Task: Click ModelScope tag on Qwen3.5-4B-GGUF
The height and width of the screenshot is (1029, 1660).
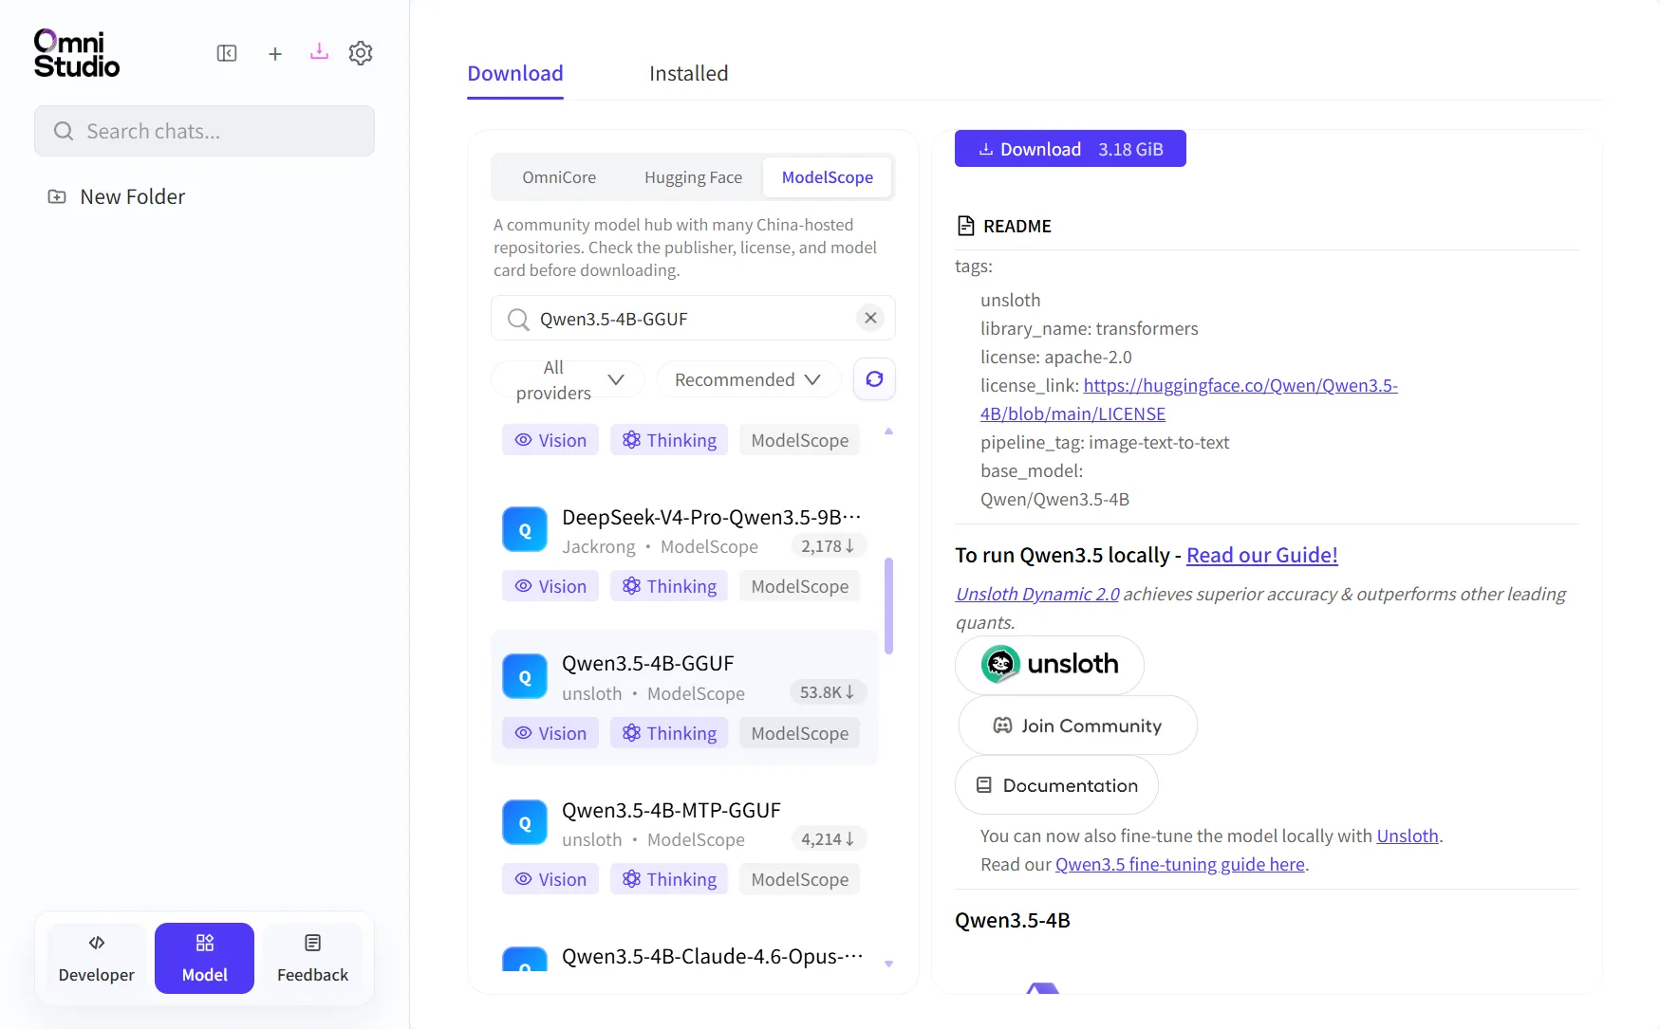Action: coord(800,733)
